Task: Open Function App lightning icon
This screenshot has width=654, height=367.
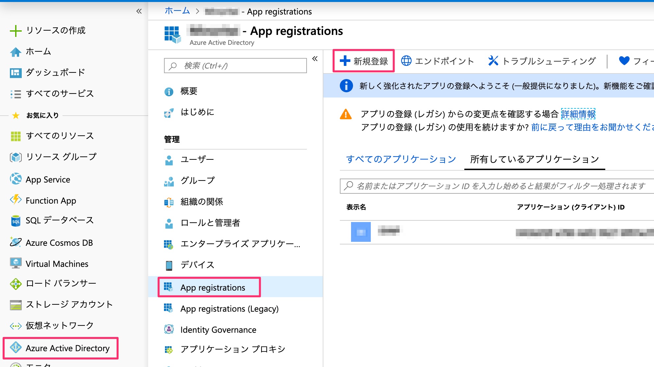Action: [x=15, y=200]
